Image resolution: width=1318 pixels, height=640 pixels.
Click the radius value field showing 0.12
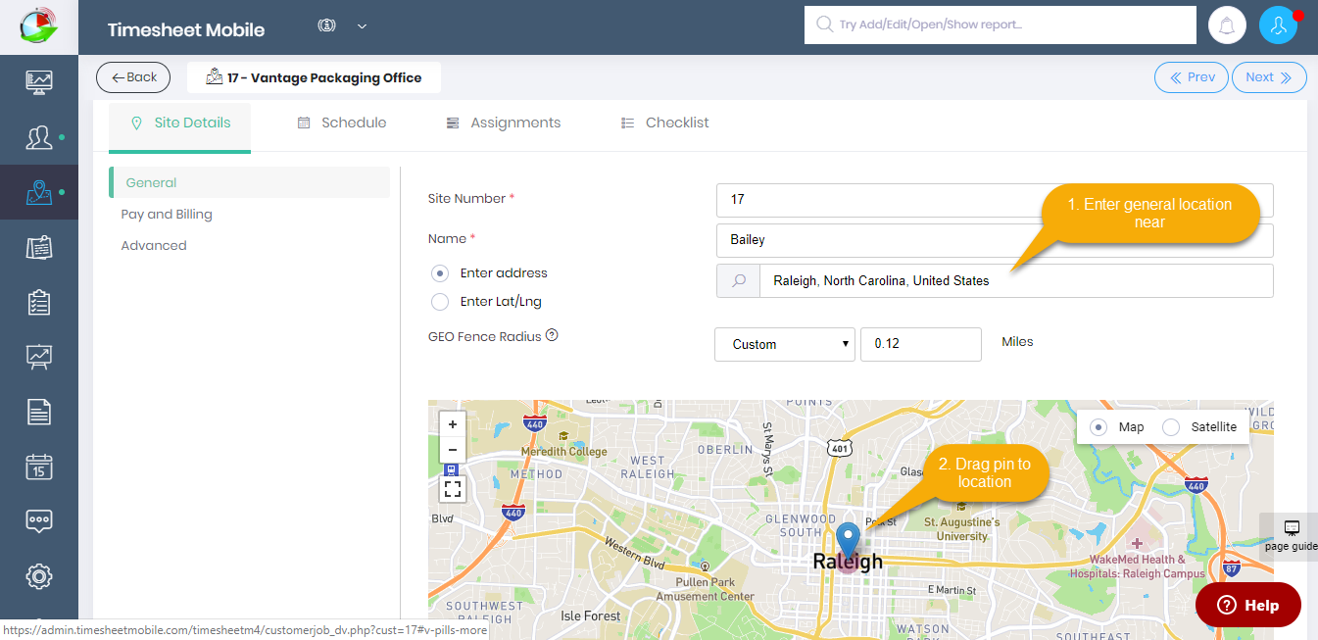[921, 344]
